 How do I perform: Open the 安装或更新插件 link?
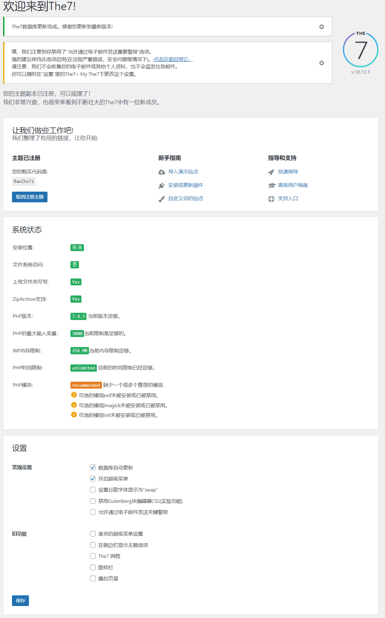(186, 185)
